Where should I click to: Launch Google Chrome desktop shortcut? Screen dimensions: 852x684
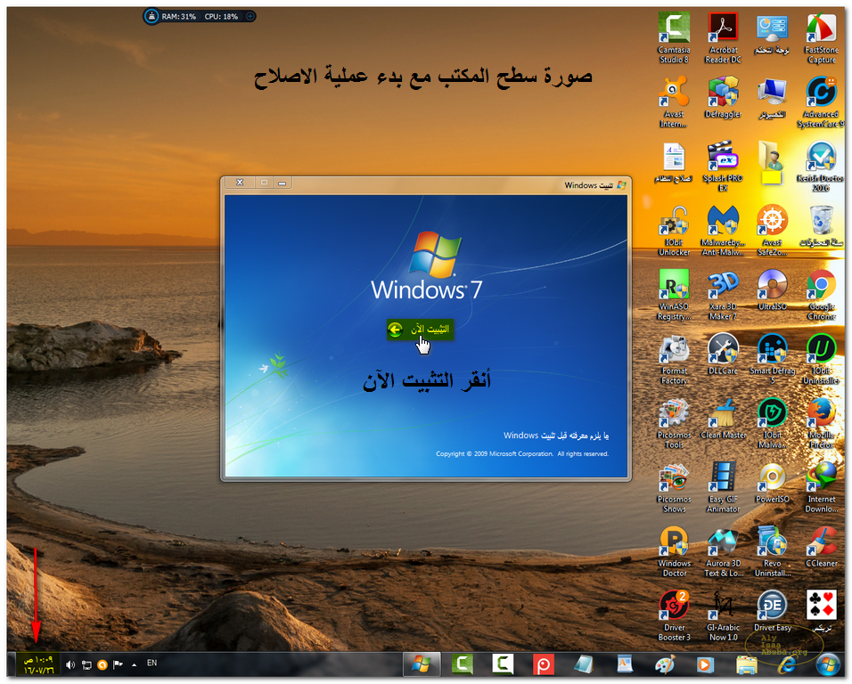(x=821, y=295)
